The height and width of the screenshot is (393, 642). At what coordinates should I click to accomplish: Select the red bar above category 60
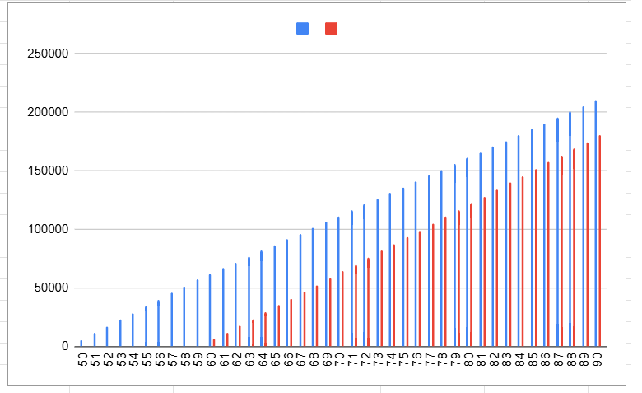coord(214,343)
